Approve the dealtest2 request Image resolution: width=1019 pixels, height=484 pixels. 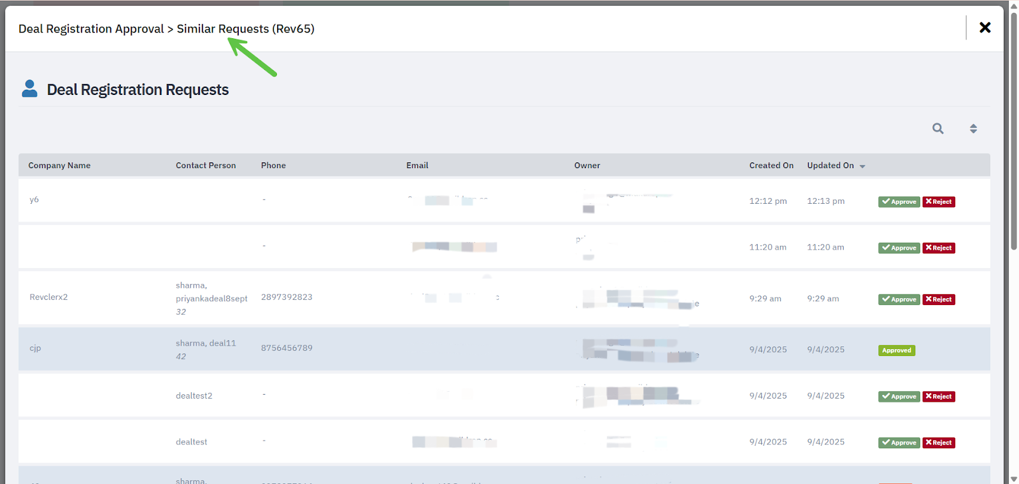point(899,396)
